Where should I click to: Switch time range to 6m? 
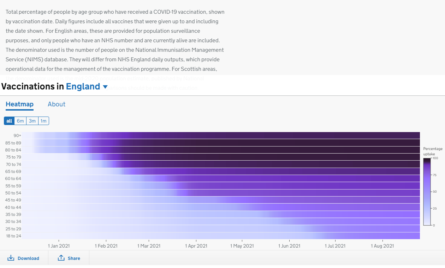(x=20, y=121)
